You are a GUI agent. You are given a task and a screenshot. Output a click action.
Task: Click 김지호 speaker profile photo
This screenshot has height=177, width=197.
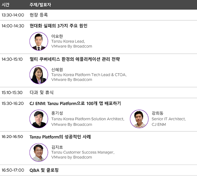click(39, 152)
